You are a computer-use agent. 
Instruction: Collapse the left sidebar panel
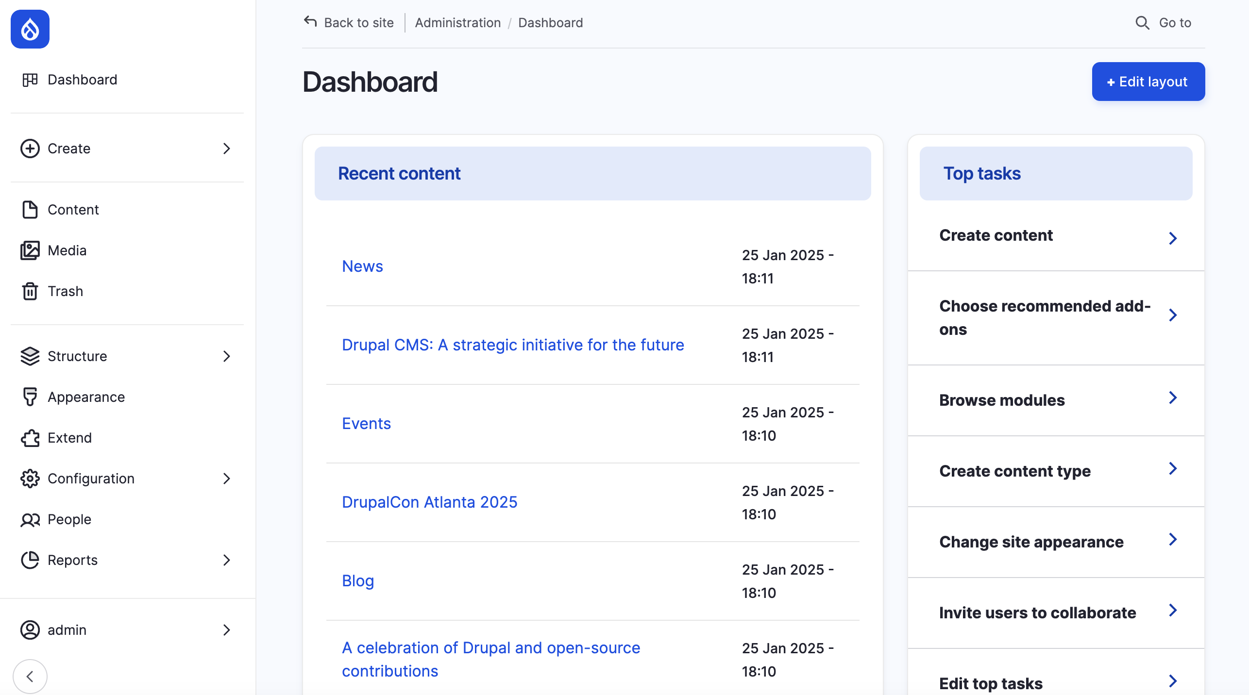pyautogui.click(x=30, y=676)
